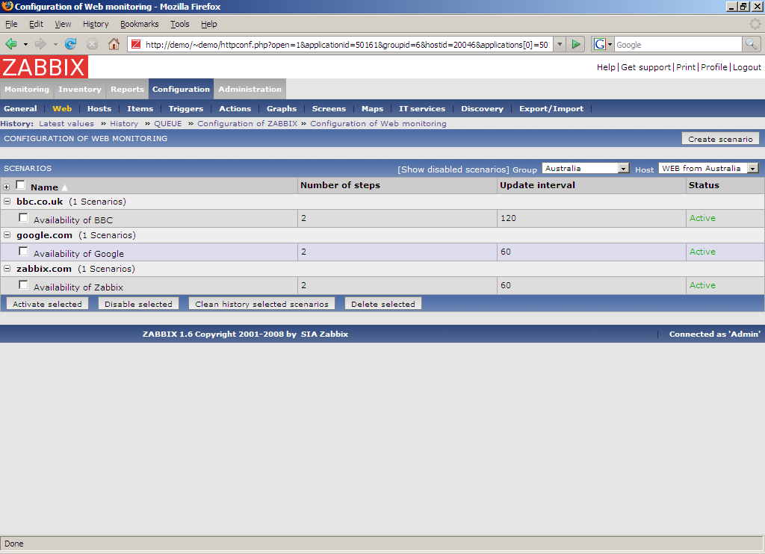Open the General configuration submenu

click(20, 109)
